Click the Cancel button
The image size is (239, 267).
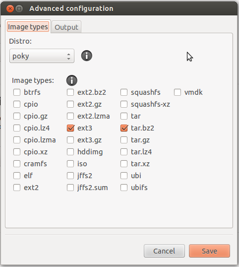click(x=164, y=251)
